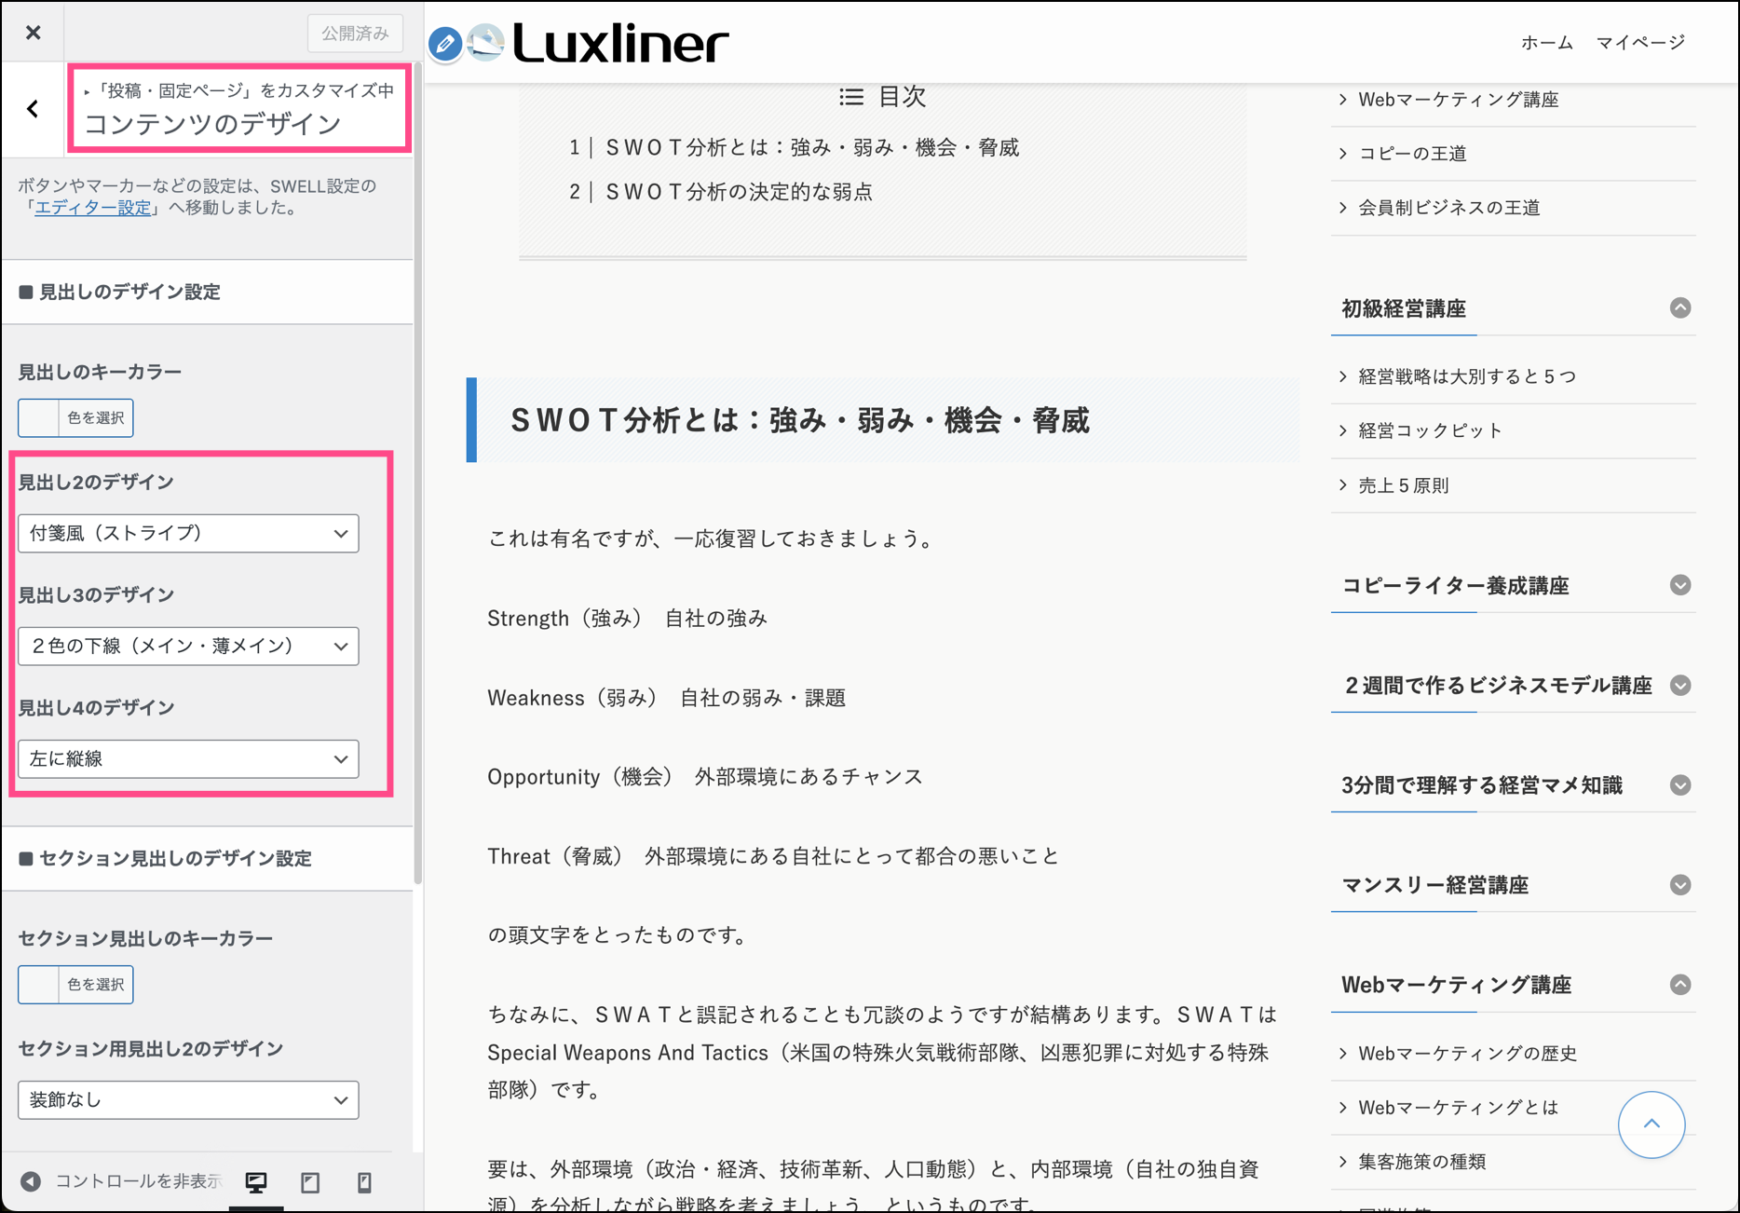Close the customizer with the X icon
Viewport: 1740px width, 1213px height.
click(34, 33)
